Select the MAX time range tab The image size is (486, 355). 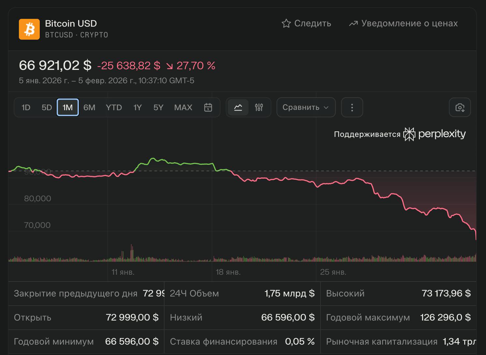pos(183,107)
